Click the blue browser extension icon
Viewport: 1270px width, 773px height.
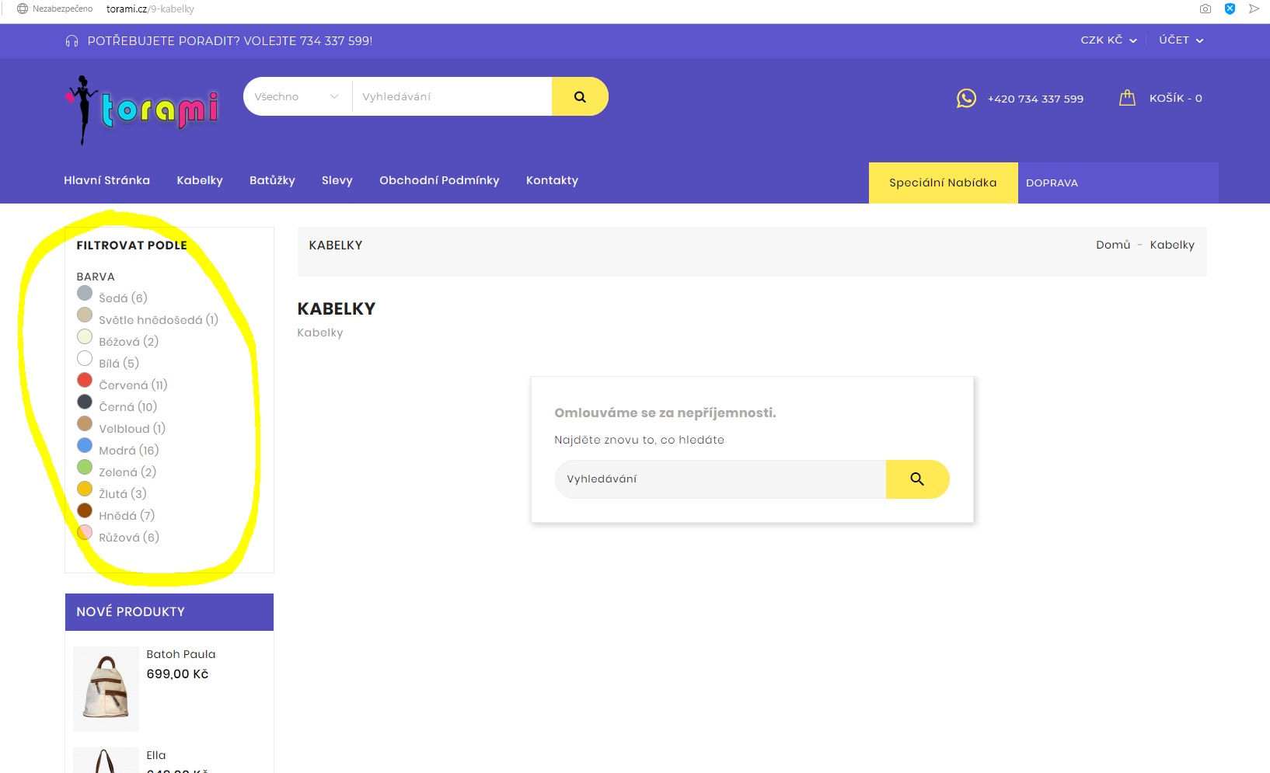click(x=1230, y=9)
